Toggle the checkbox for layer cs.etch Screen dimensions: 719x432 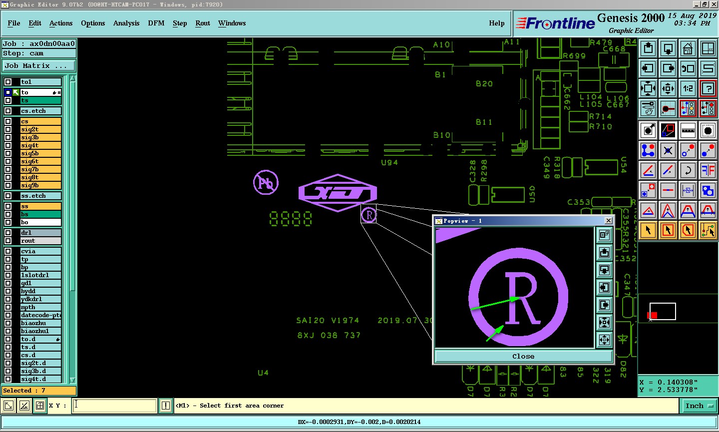(8, 111)
